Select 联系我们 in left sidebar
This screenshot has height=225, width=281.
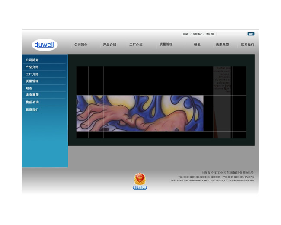pyautogui.click(x=32, y=109)
